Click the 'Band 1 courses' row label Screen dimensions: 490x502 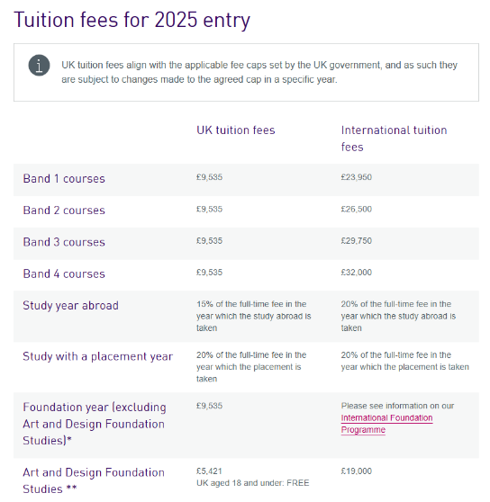[64, 179]
